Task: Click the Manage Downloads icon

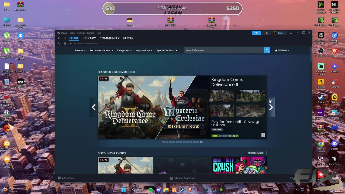Action: 171,178
